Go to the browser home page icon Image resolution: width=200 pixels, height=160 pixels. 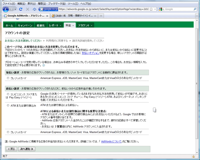pyautogui.click(x=34, y=9)
